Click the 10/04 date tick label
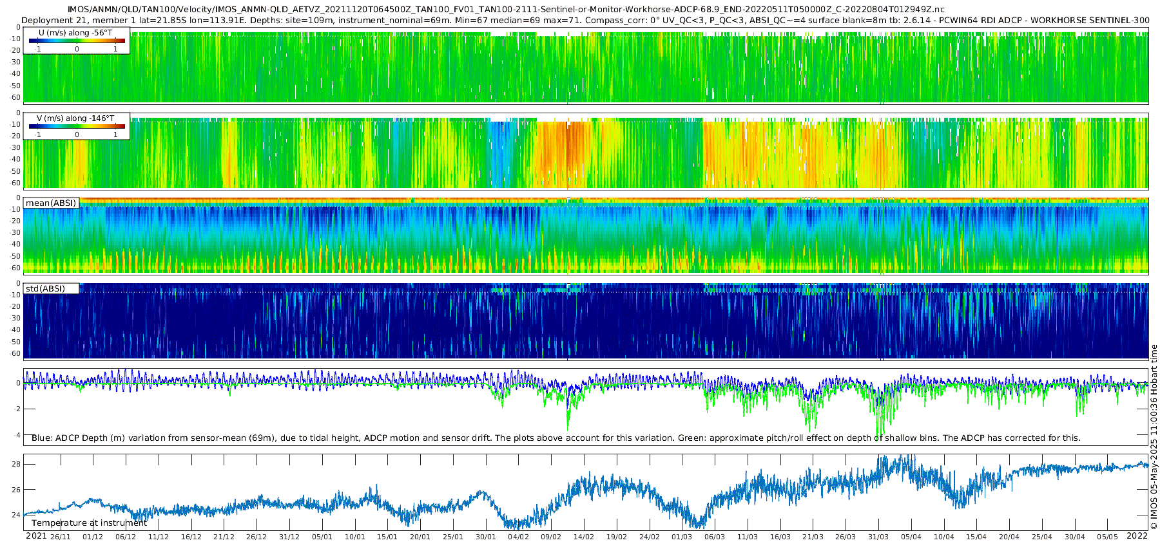This screenshot has height=547, width=1160. (x=944, y=537)
